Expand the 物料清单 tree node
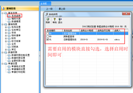Image resolution: width=133 pixels, height=93 pixels. (x=6, y=36)
